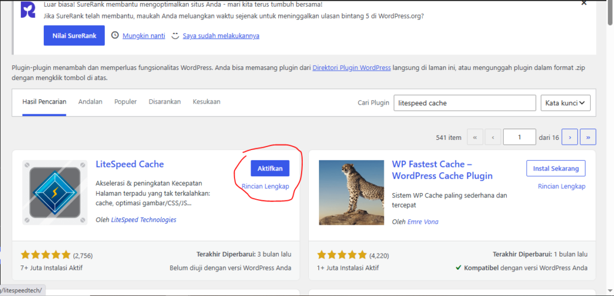Click the WP Fastest Cache star rating
The width and height of the screenshot is (614, 296).
tap(342, 255)
